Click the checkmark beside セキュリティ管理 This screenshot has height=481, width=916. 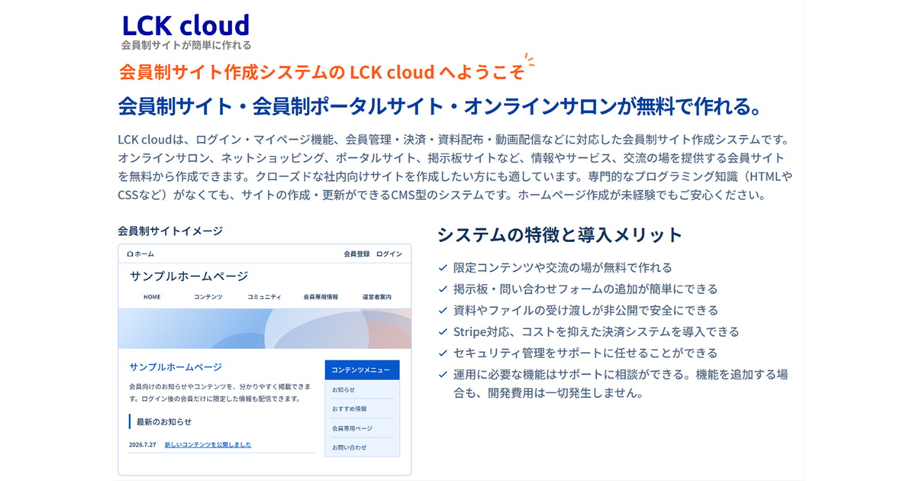pyautogui.click(x=443, y=353)
